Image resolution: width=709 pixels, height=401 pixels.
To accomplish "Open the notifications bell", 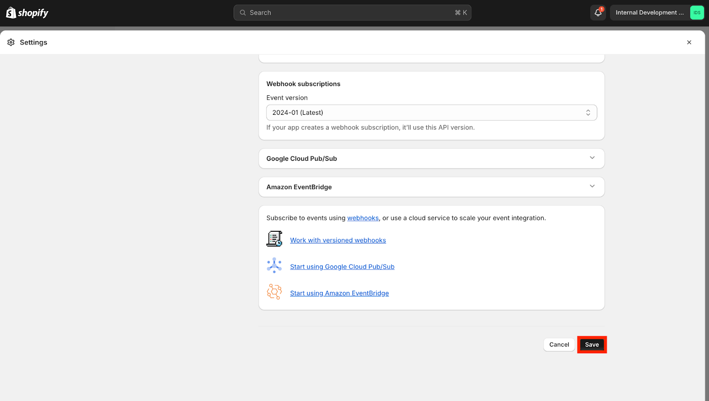I will [x=598, y=12].
